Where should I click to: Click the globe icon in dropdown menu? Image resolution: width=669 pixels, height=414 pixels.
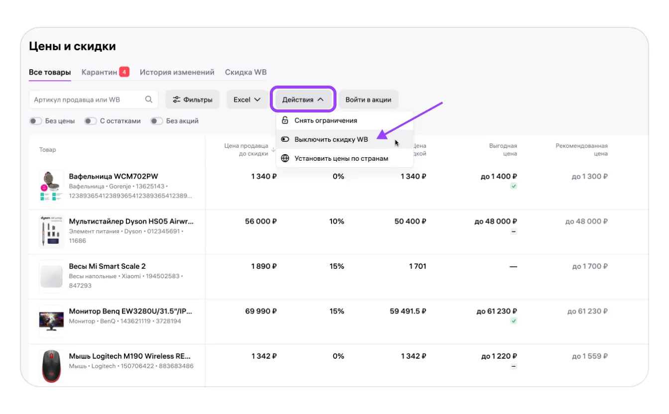point(285,158)
